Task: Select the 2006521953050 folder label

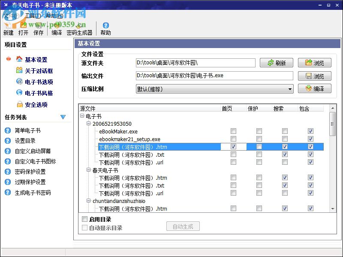Action: [112, 124]
